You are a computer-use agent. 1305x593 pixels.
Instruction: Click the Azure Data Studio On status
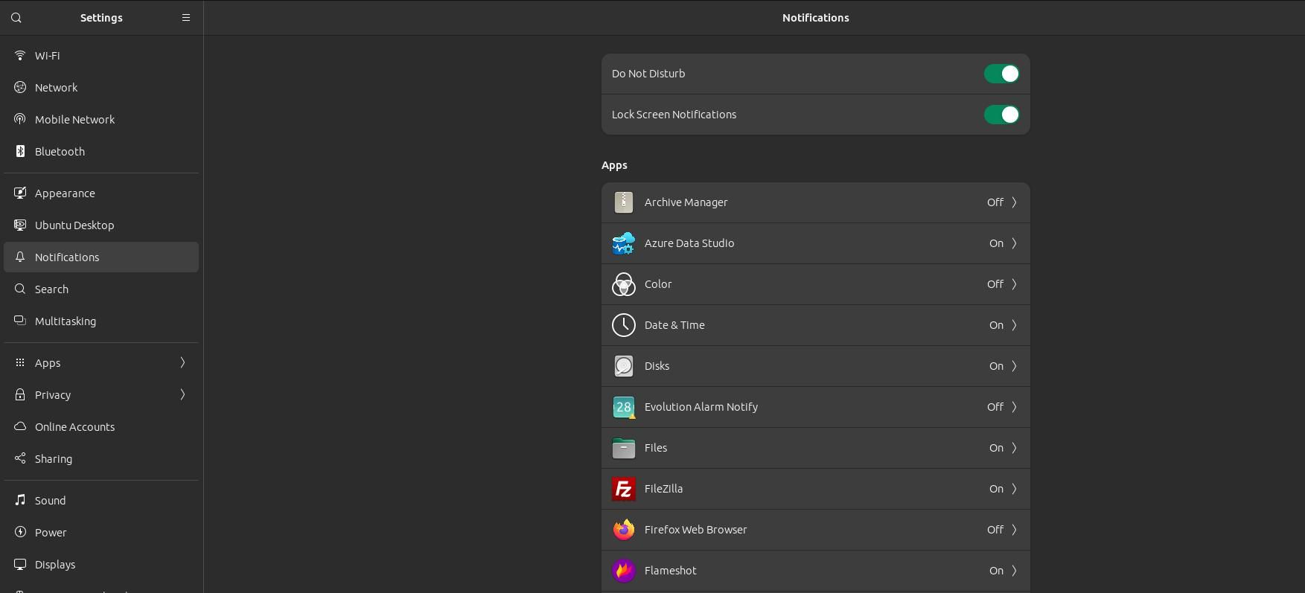click(996, 243)
